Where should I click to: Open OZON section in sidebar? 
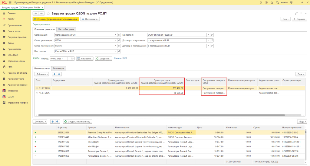(11, 97)
